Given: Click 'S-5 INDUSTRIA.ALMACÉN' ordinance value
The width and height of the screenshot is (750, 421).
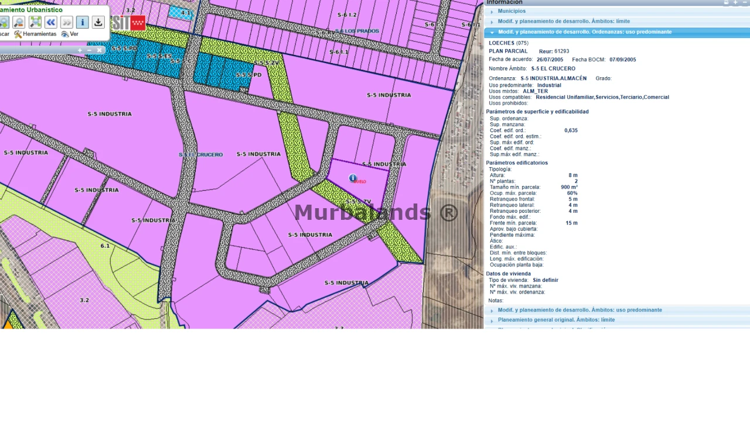Looking at the screenshot, I should pos(554,78).
